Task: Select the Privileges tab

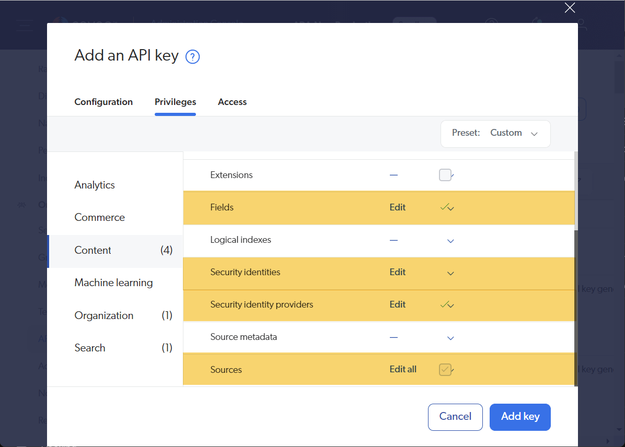Action: (175, 102)
